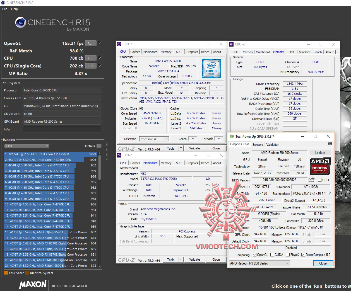The width and height of the screenshot is (351, 291).
Task: Click Validate in the Mainboard CPU-Z window
Action: 194,260
